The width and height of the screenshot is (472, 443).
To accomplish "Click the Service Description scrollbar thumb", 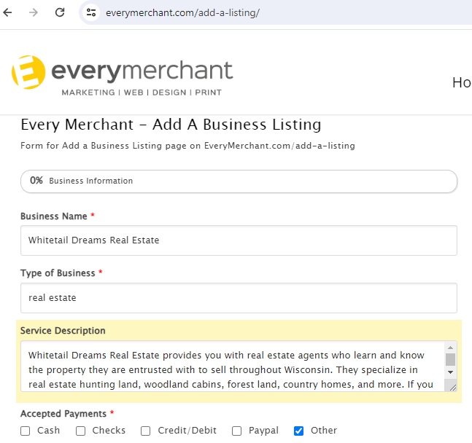I will pos(450,359).
